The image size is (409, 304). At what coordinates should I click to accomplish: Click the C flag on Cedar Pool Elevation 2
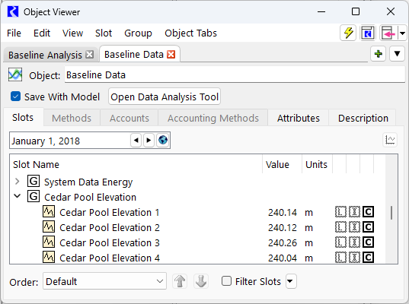coord(368,227)
